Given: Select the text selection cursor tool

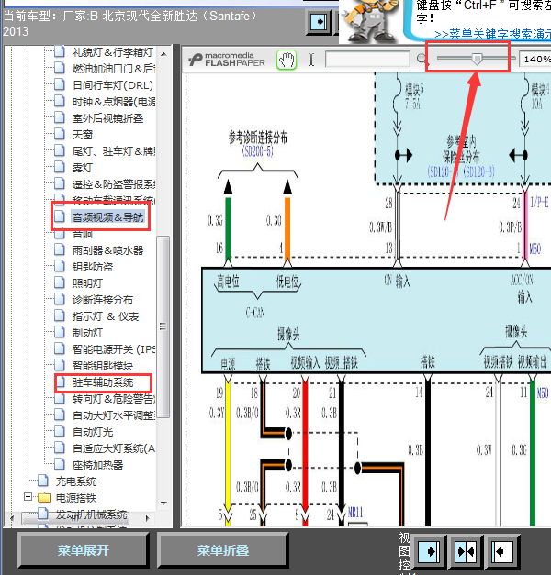Looking at the screenshot, I should [x=311, y=60].
